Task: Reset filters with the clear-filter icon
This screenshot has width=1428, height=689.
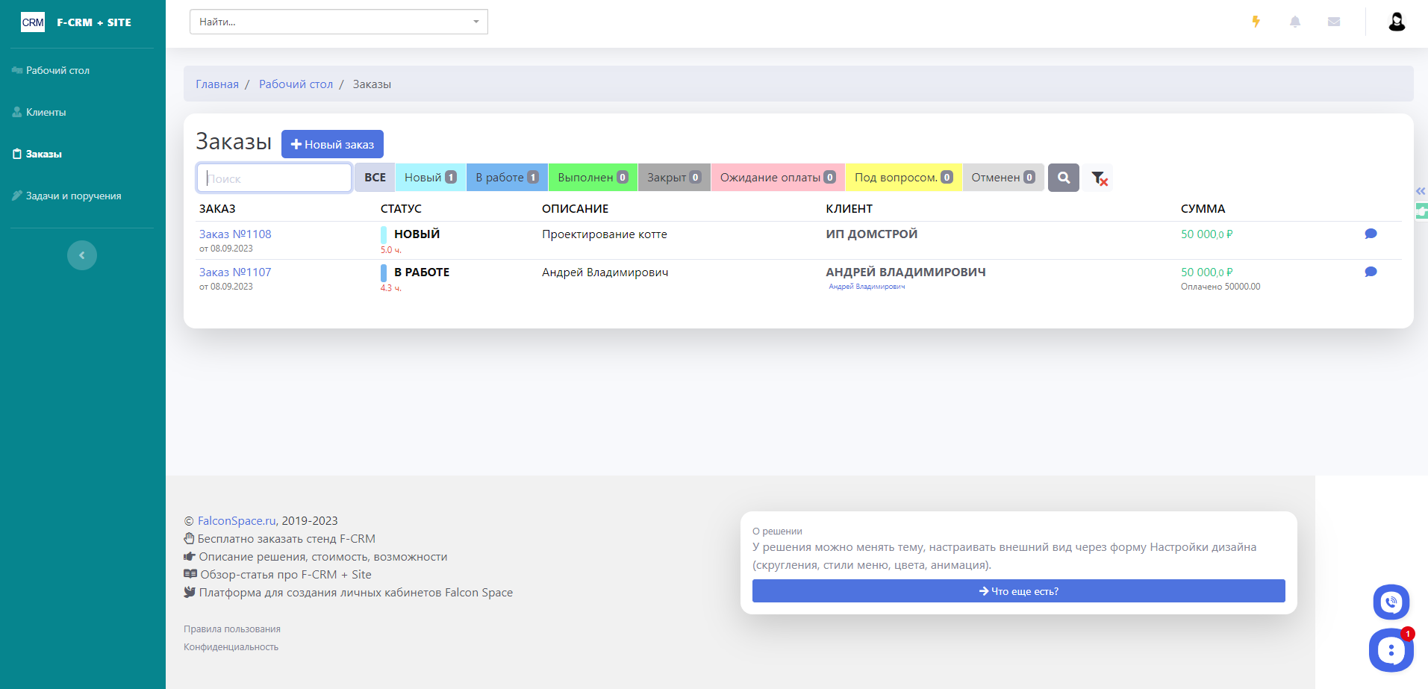Action: pyautogui.click(x=1099, y=178)
